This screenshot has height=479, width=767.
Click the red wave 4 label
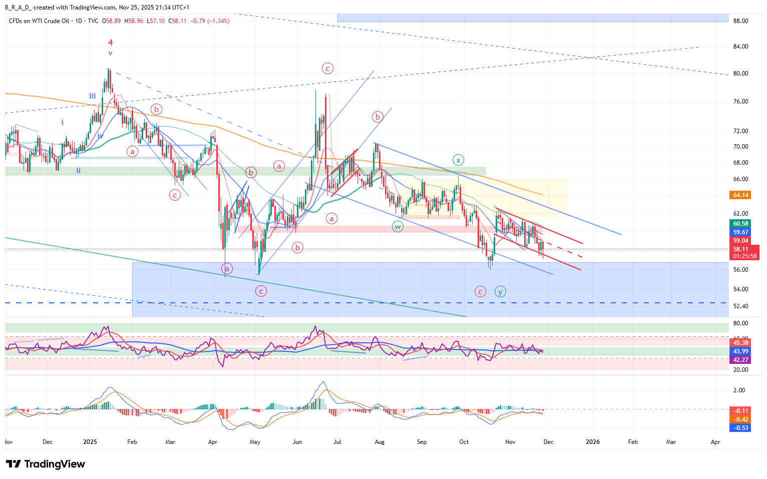click(x=111, y=43)
